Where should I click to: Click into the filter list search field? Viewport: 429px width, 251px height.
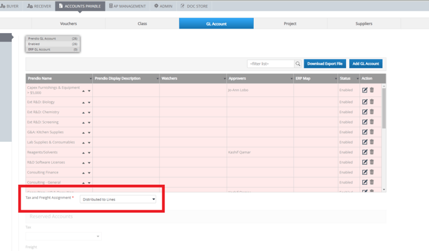pyautogui.click(x=270, y=64)
